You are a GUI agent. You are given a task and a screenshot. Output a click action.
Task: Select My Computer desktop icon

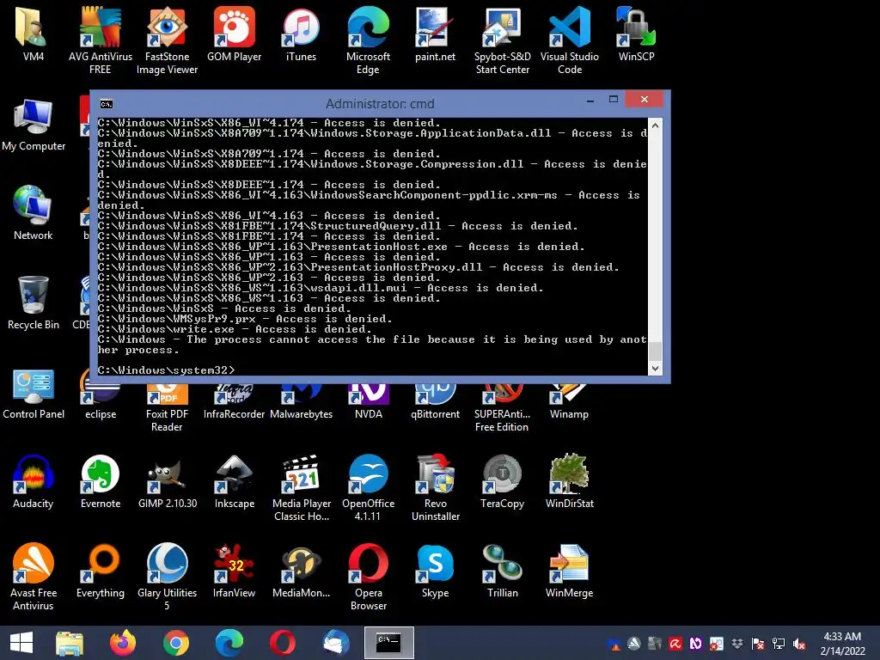click(x=34, y=125)
